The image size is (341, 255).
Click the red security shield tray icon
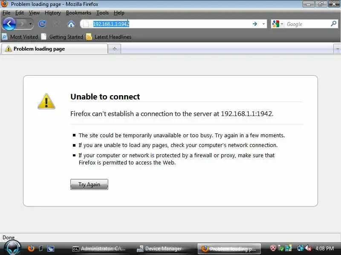tap(273, 248)
